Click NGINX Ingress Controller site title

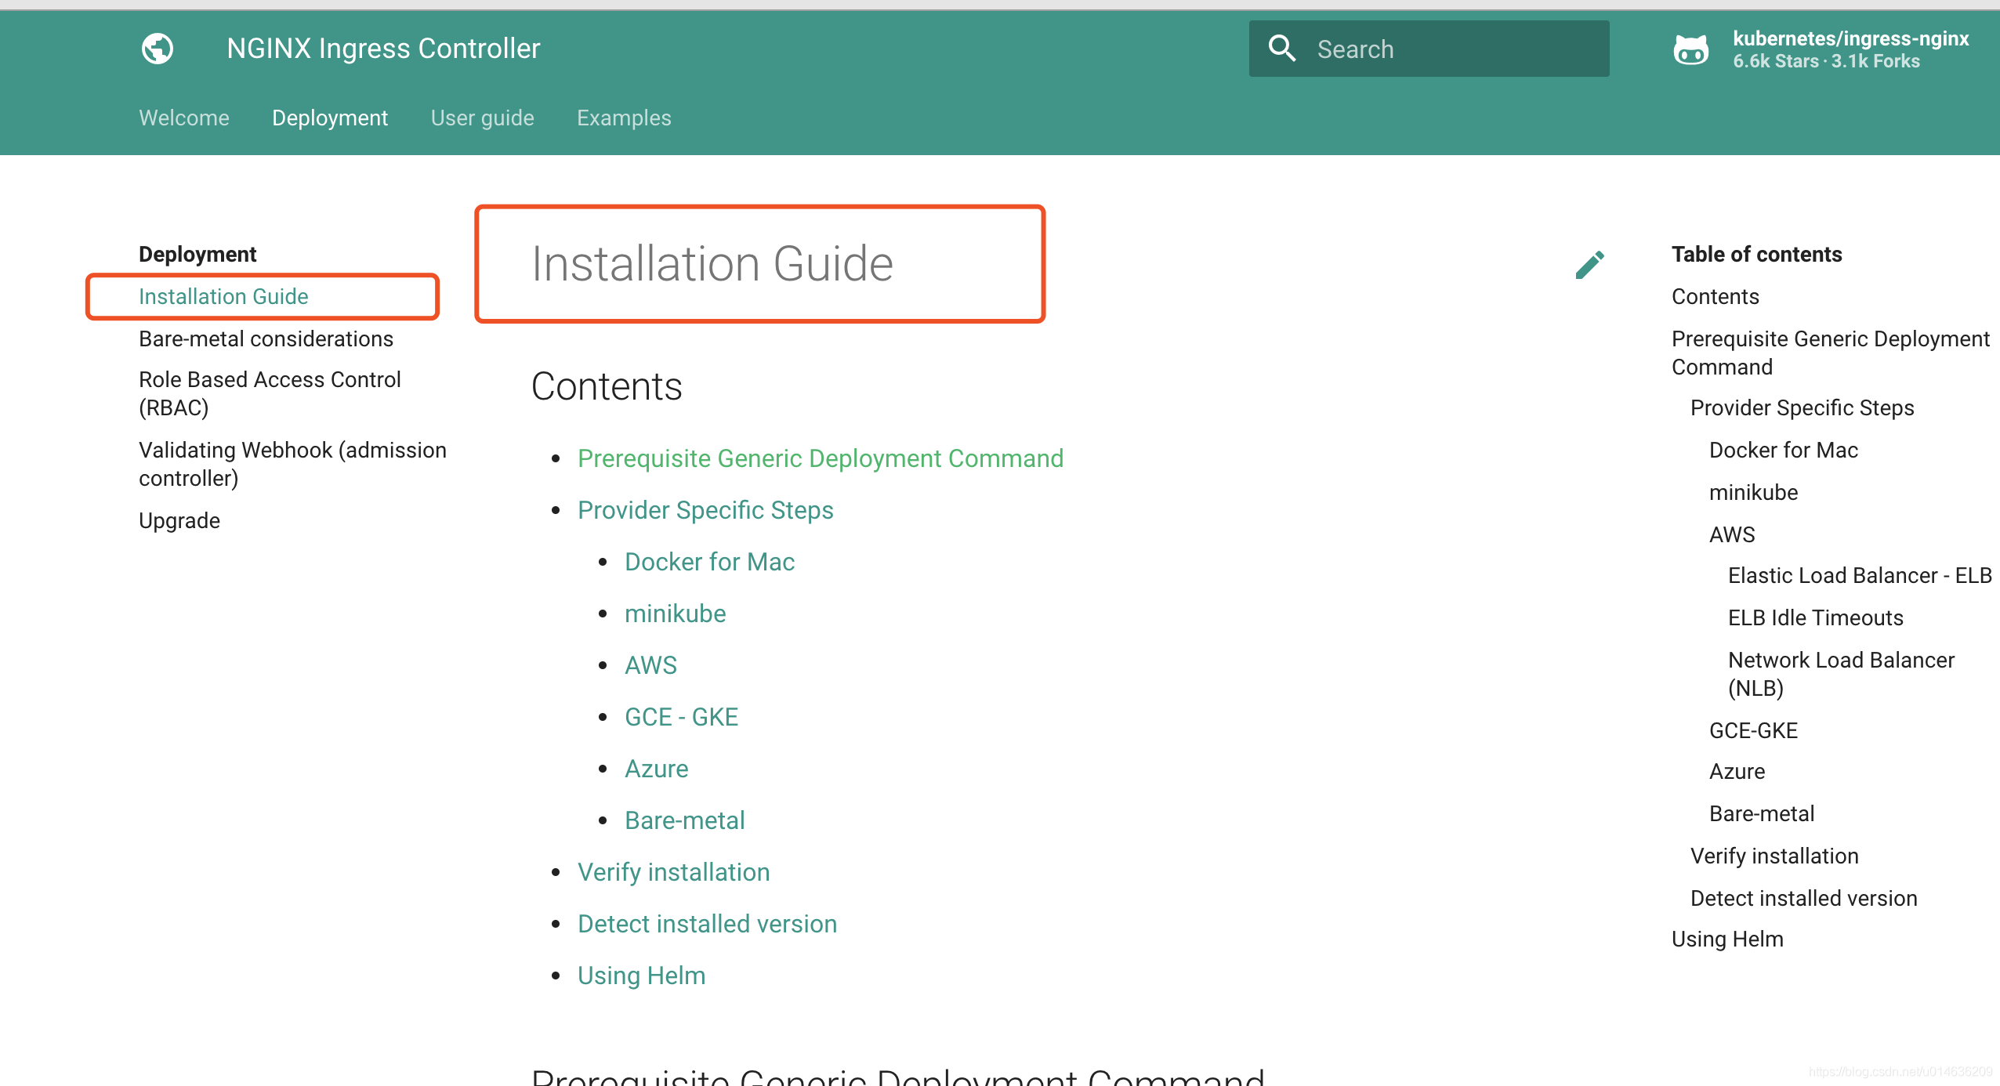[383, 49]
